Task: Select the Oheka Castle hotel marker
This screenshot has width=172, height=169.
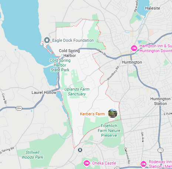Action: [87, 163]
